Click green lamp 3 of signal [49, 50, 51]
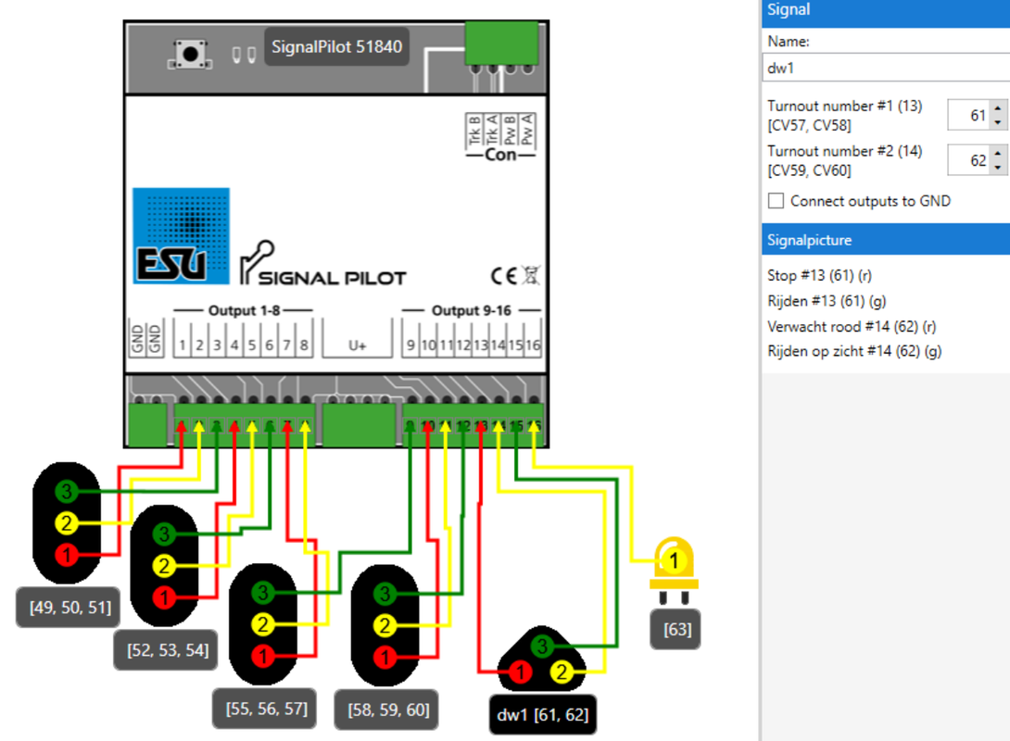This screenshot has width=1010, height=741. point(67,491)
